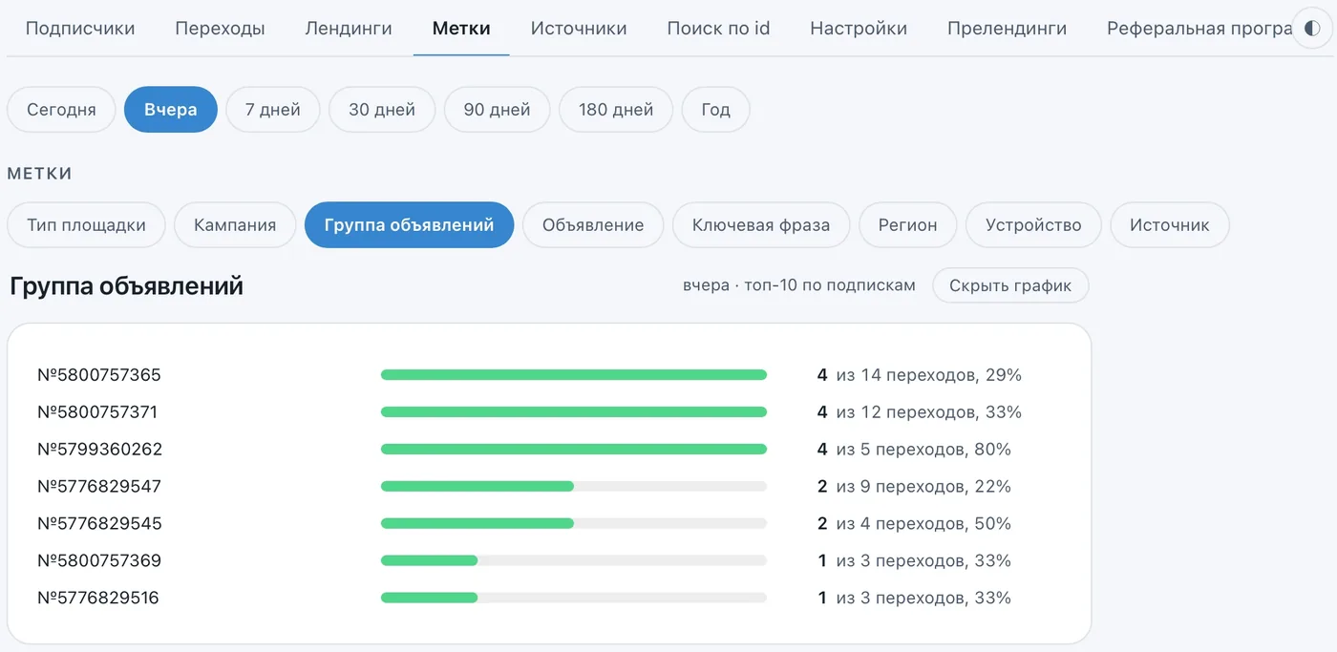Set period to 7 дней
This screenshot has width=1337, height=652.
point(273,110)
